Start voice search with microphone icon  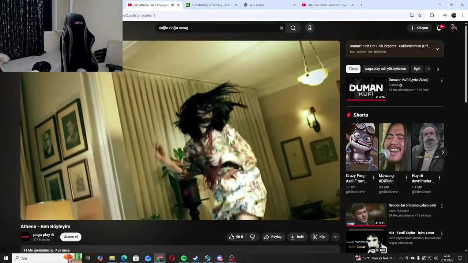[x=310, y=28]
